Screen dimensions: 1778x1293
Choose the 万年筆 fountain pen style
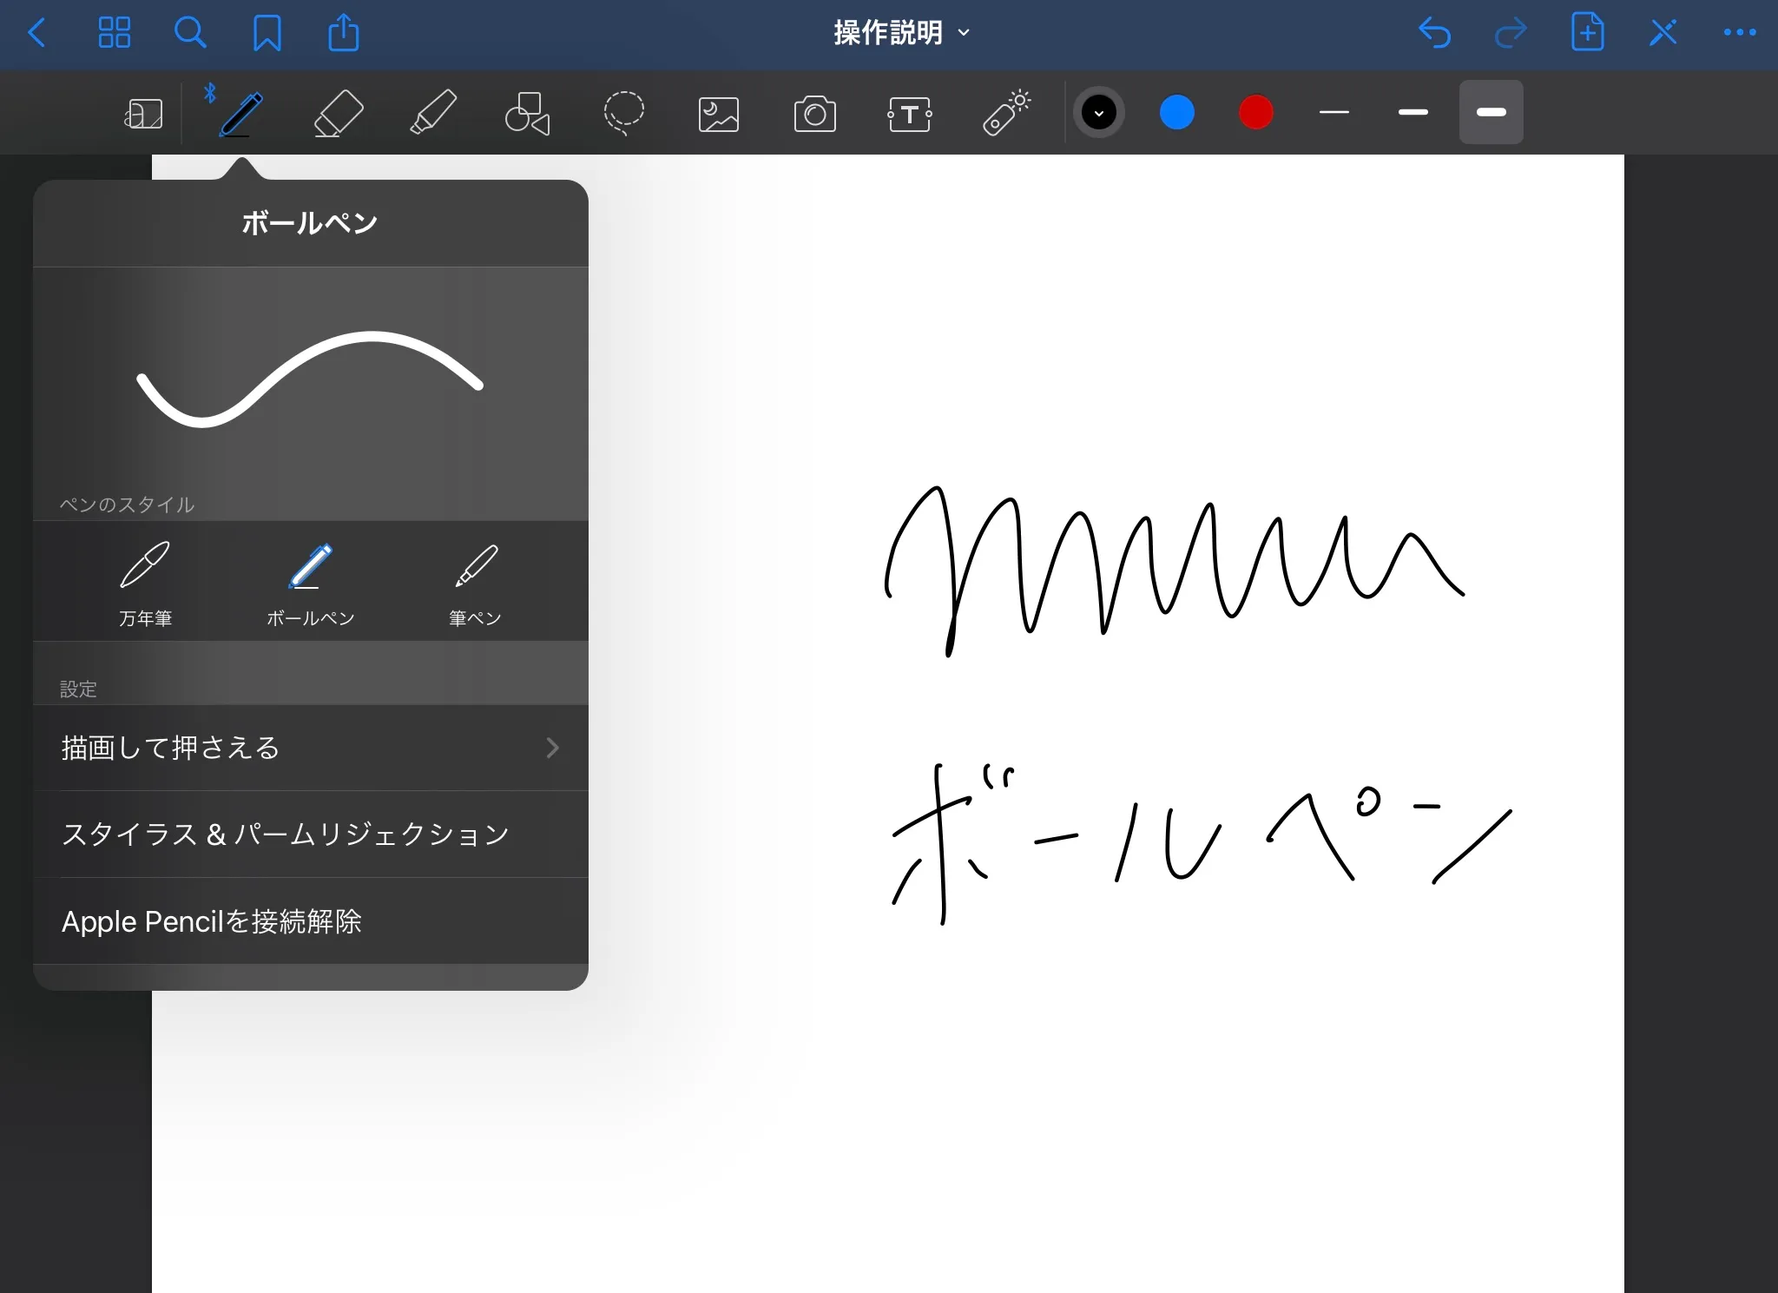145,583
